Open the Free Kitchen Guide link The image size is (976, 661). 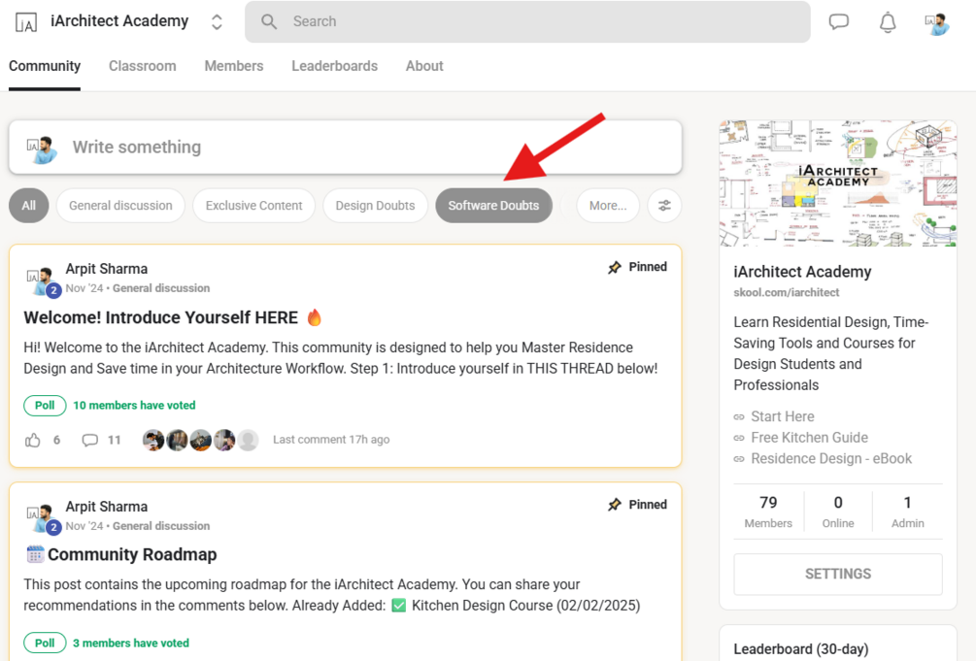(809, 438)
